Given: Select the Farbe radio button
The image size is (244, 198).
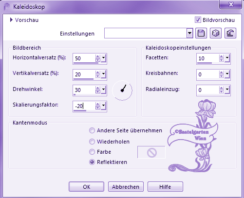Looking at the screenshot, I should click(x=92, y=152).
